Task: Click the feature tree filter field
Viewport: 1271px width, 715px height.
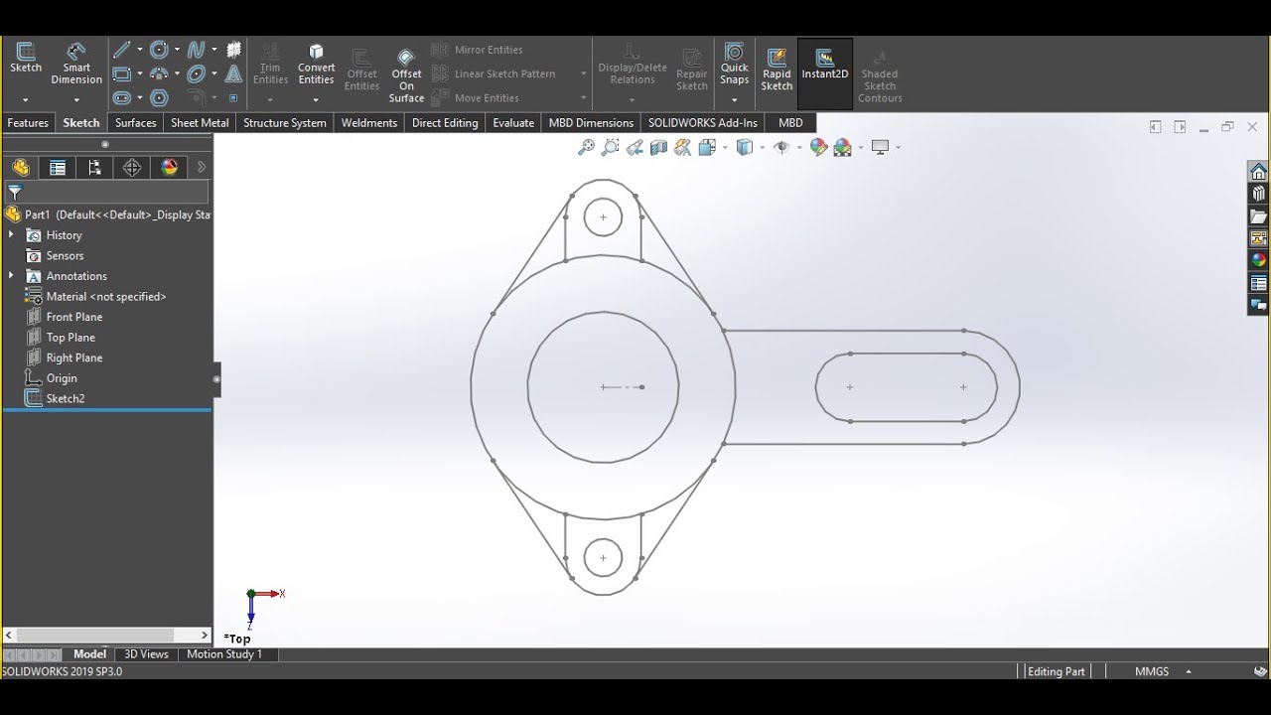Action: [x=107, y=192]
